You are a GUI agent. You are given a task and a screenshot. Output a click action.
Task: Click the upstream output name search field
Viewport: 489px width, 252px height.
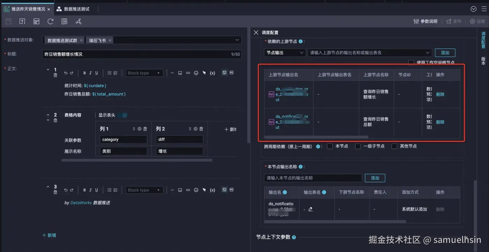click(370, 53)
